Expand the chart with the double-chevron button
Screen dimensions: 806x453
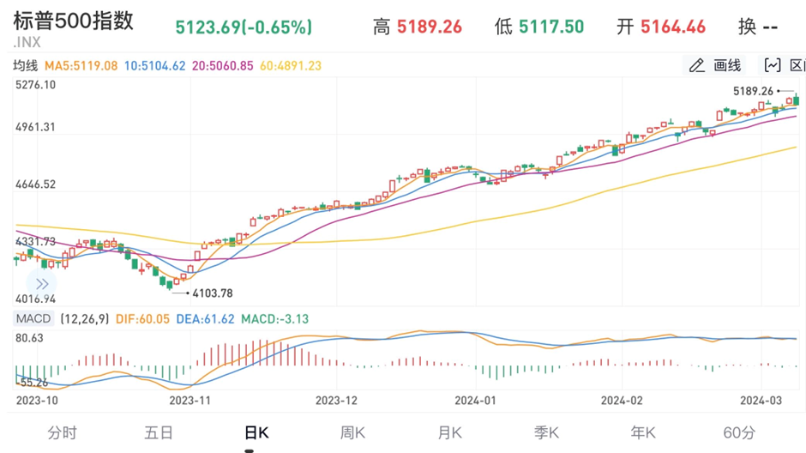(x=42, y=284)
